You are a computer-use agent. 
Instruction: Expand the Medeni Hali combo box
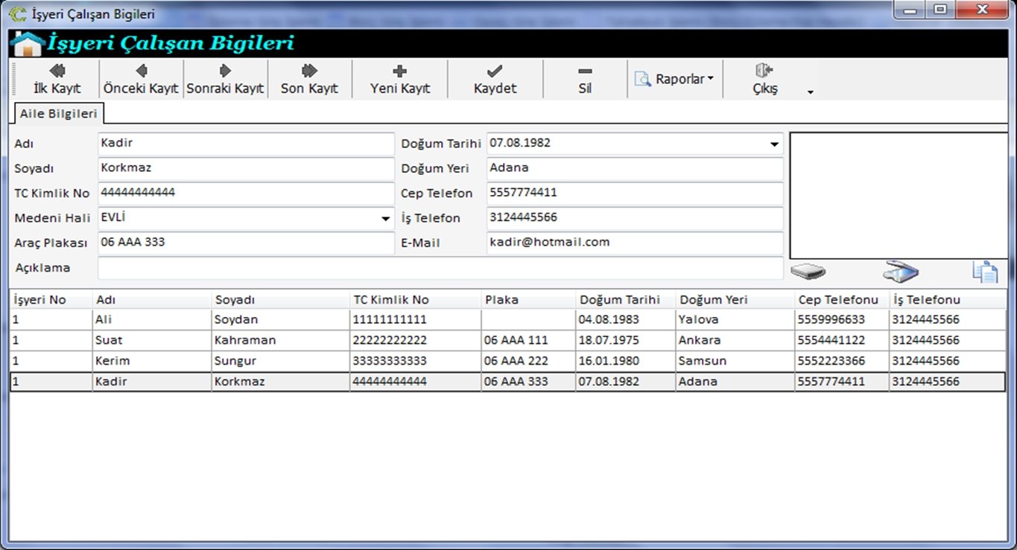point(385,219)
